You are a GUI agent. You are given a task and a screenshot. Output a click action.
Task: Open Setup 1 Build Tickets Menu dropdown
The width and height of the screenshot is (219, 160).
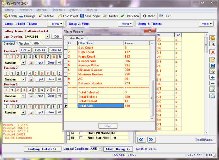point(56,24)
